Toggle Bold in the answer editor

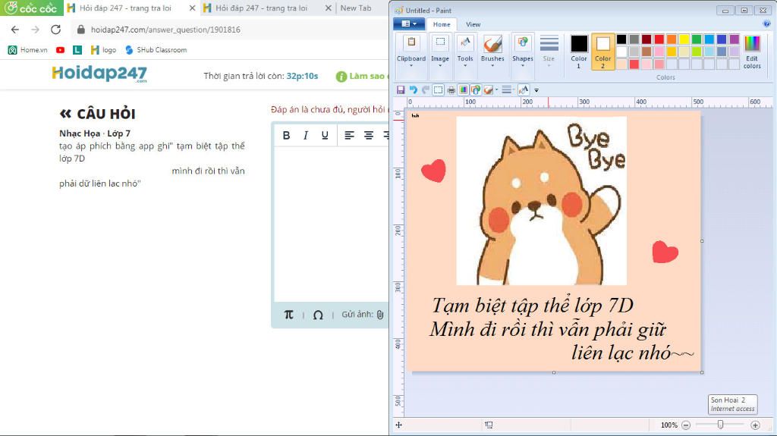[x=286, y=135]
